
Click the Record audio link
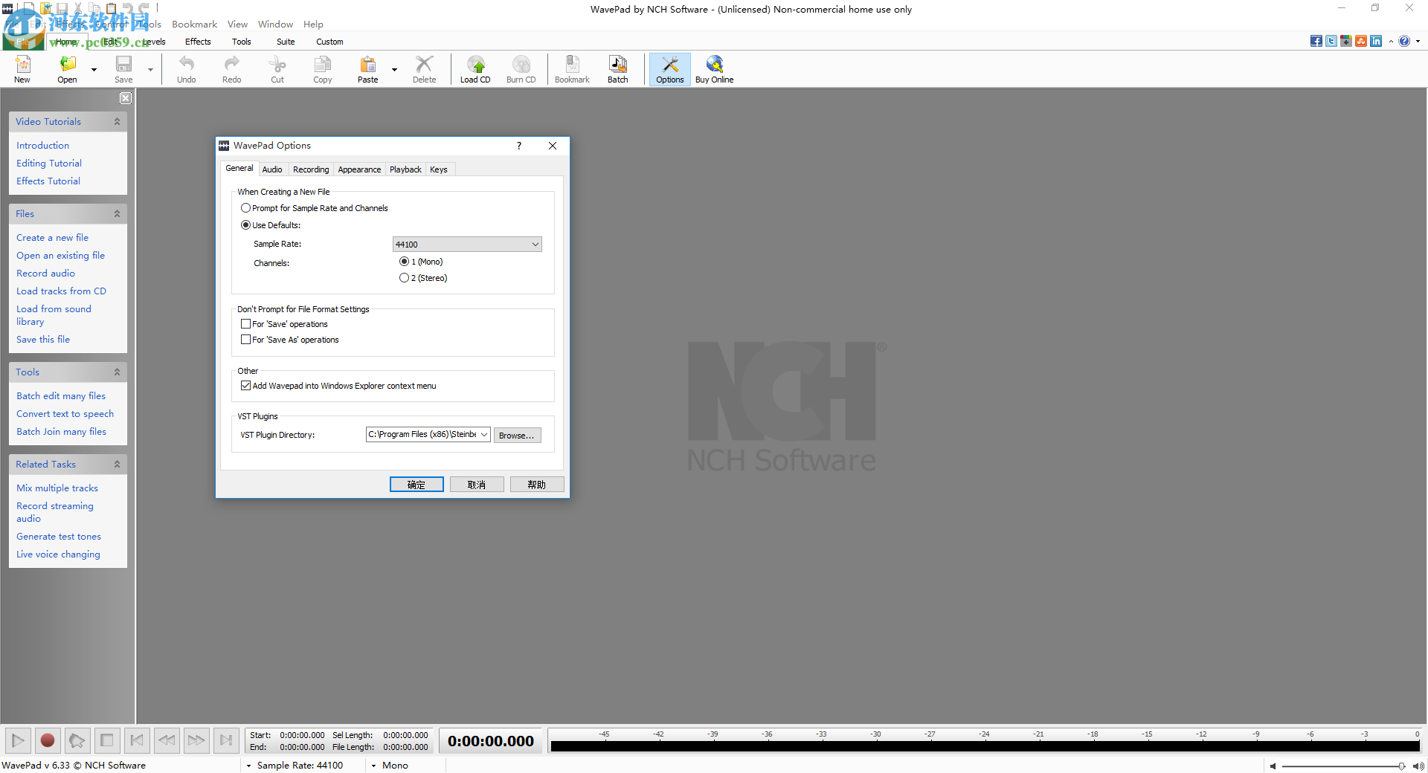click(x=45, y=273)
